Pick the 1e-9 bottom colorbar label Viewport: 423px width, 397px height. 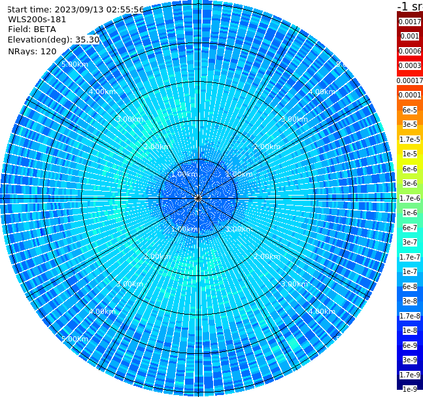[x=410, y=389]
